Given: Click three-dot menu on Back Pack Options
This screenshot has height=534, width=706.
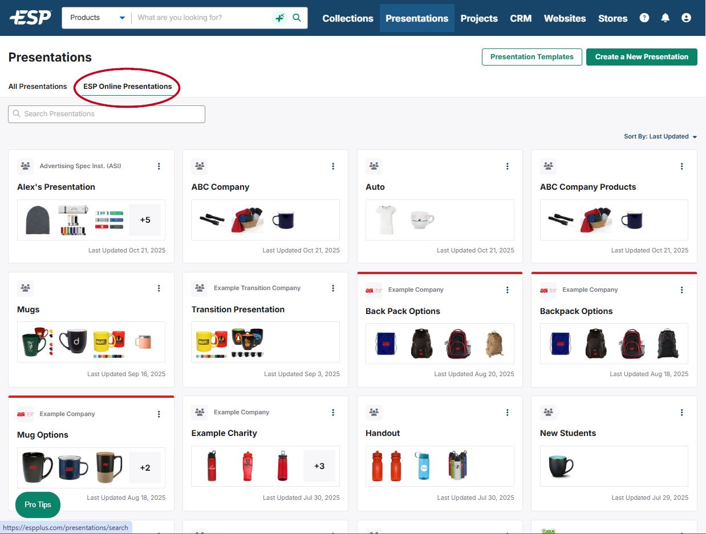Looking at the screenshot, I should point(508,290).
